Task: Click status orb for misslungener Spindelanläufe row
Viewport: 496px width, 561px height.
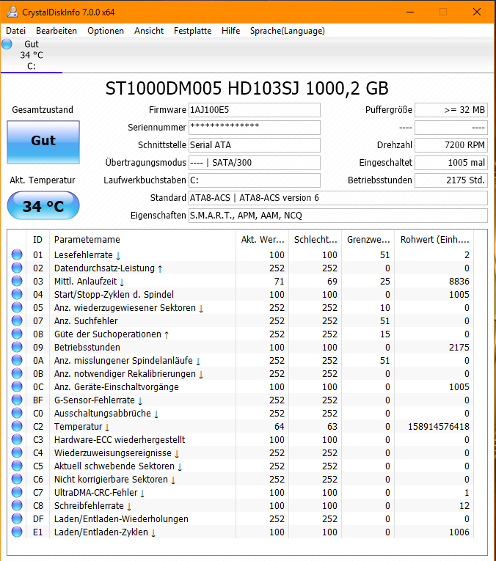Action: [17, 360]
